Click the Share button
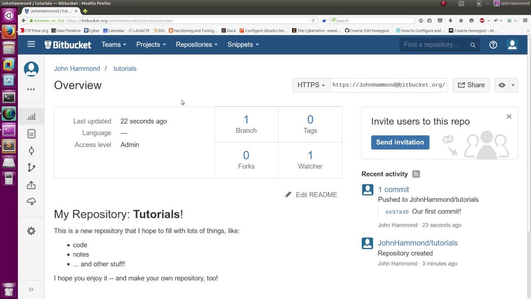Screen dimensions: 531x299 coord(471,85)
